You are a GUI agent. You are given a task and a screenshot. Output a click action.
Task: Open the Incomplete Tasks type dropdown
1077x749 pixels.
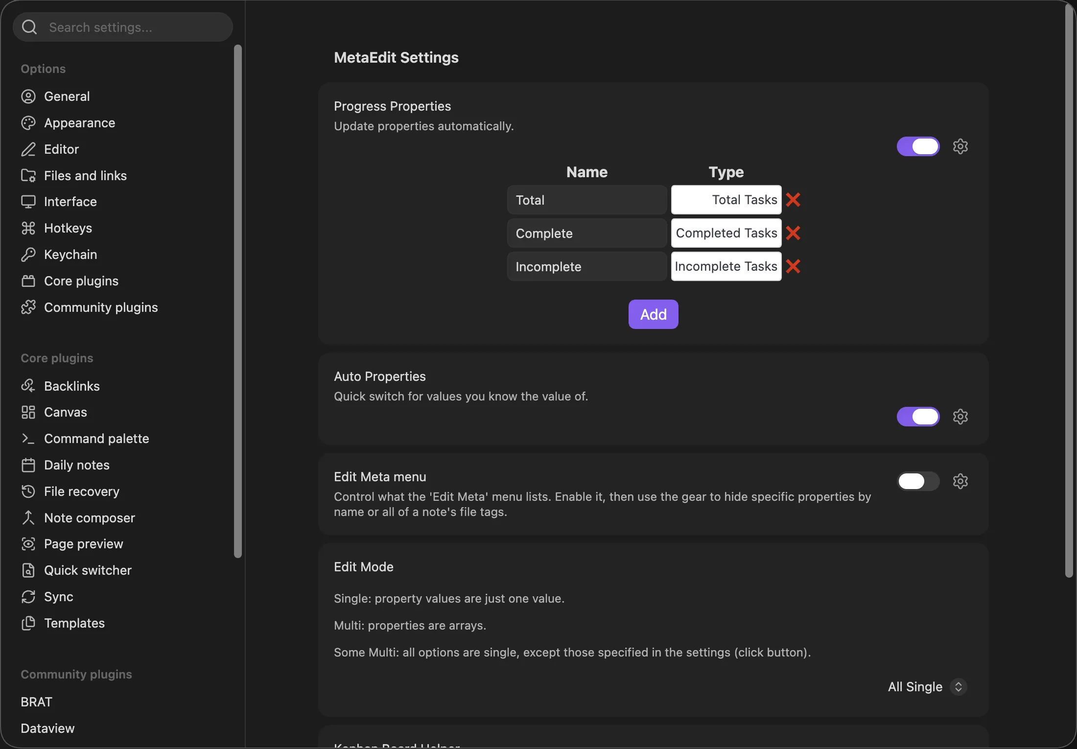[x=726, y=266]
